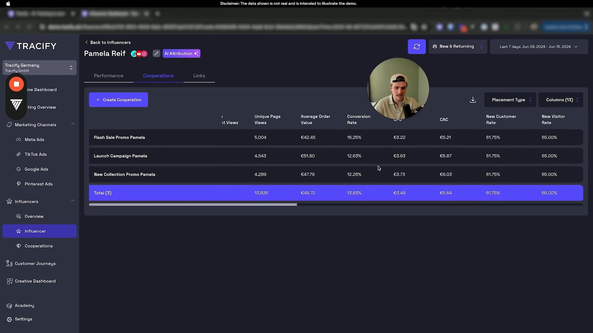Click the YouTube icon next to Pamela Reif
Image resolution: width=593 pixels, height=333 pixels.
(139, 54)
